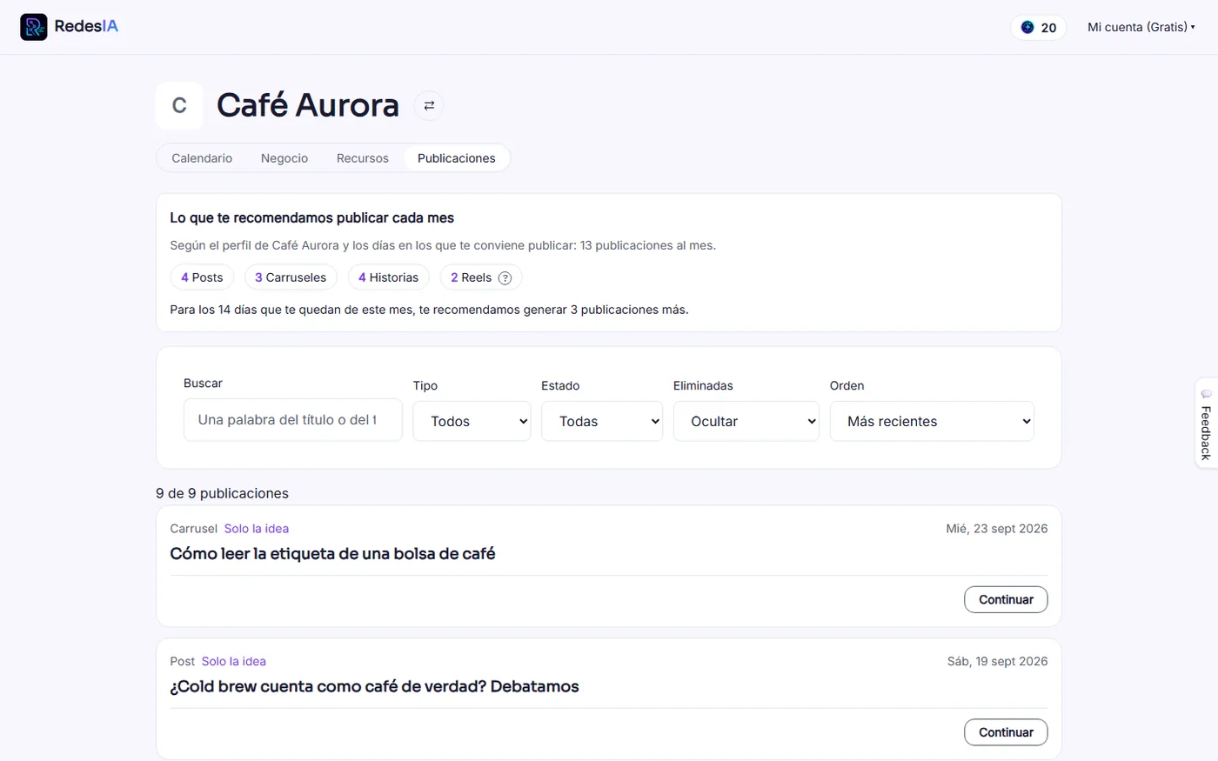Click the RedesIA logo icon
The image size is (1218, 761).
[34, 27]
